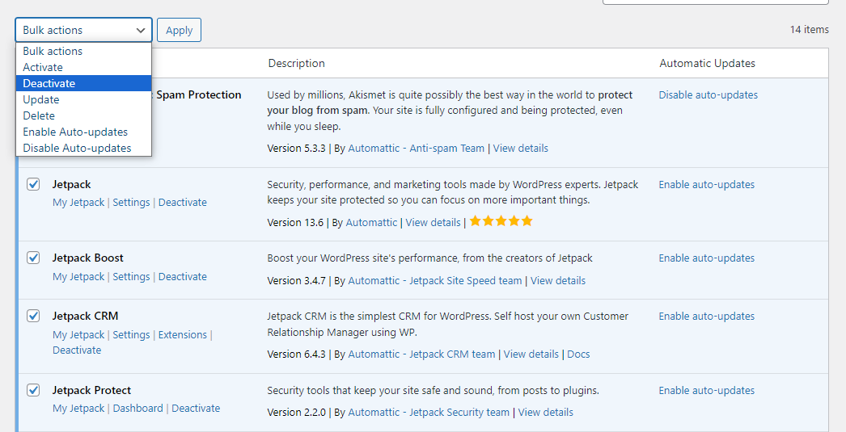This screenshot has width=846, height=432.
Task: Click Enable auto-updates for Jetpack Protect
Action: click(706, 391)
